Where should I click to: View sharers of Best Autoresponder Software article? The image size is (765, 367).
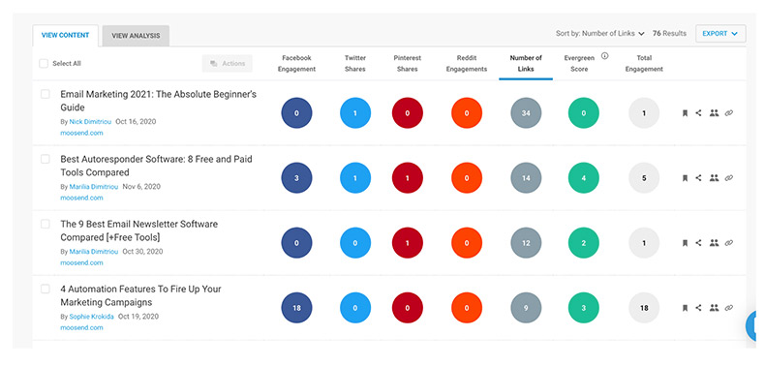pos(714,178)
